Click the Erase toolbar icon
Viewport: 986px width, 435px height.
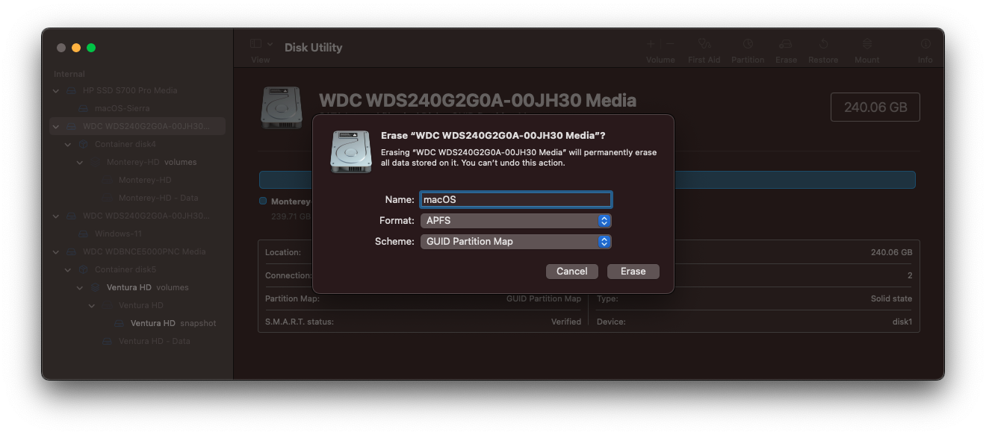coord(785,44)
